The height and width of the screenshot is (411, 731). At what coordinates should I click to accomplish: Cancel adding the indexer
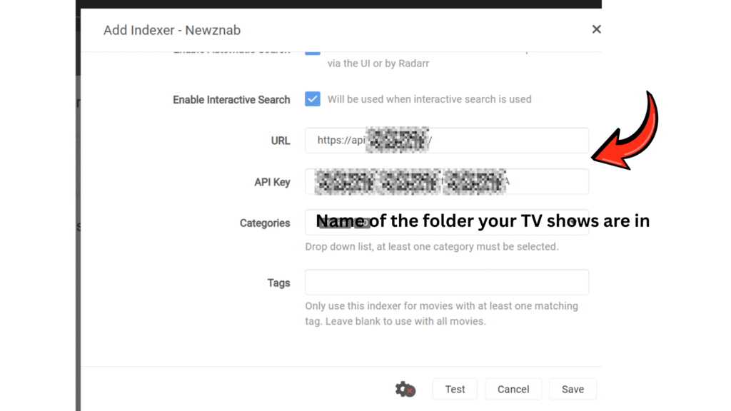(x=513, y=389)
